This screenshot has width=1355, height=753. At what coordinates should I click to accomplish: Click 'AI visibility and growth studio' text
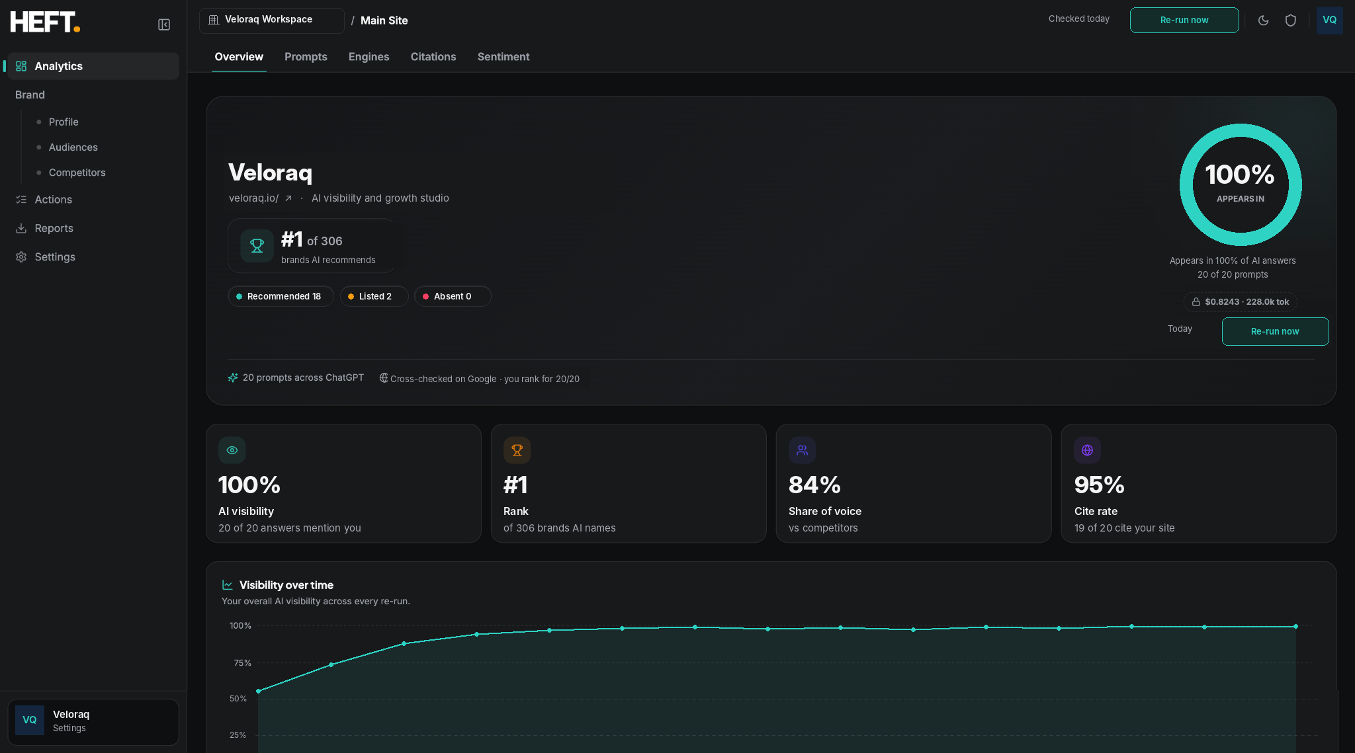point(380,198)
